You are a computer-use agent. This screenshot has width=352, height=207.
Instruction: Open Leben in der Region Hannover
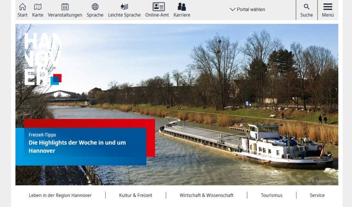(60, 195)
